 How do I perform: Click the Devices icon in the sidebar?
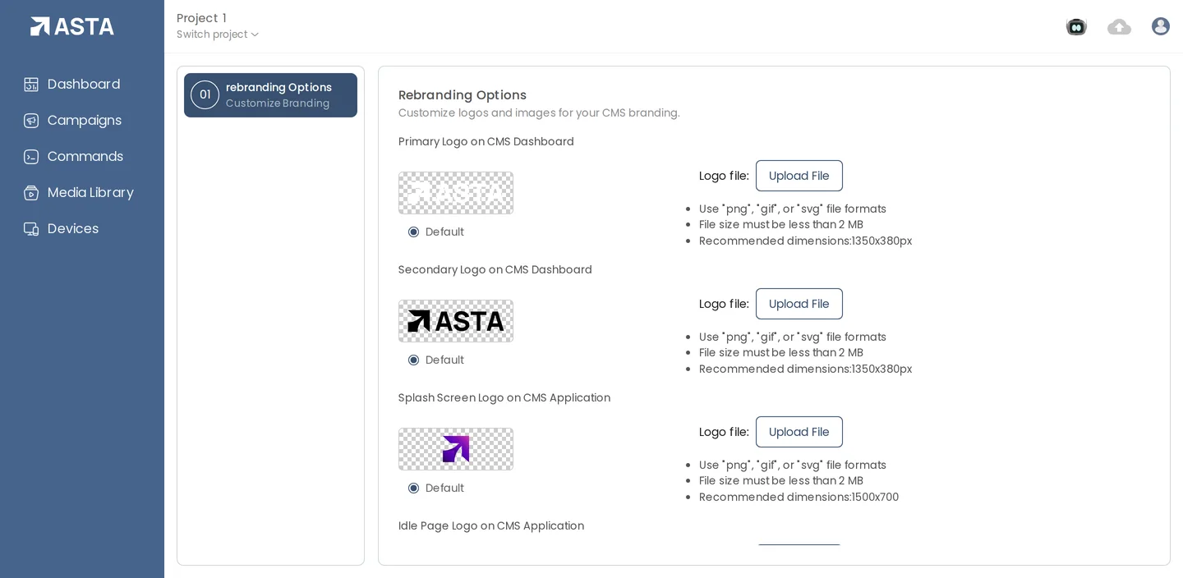pos(31,229)
